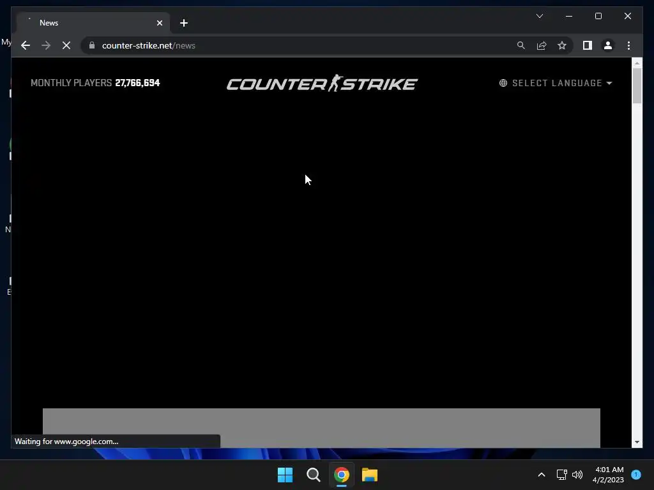Open Chrome side panel
654x490 pixels.
[588, 45]
